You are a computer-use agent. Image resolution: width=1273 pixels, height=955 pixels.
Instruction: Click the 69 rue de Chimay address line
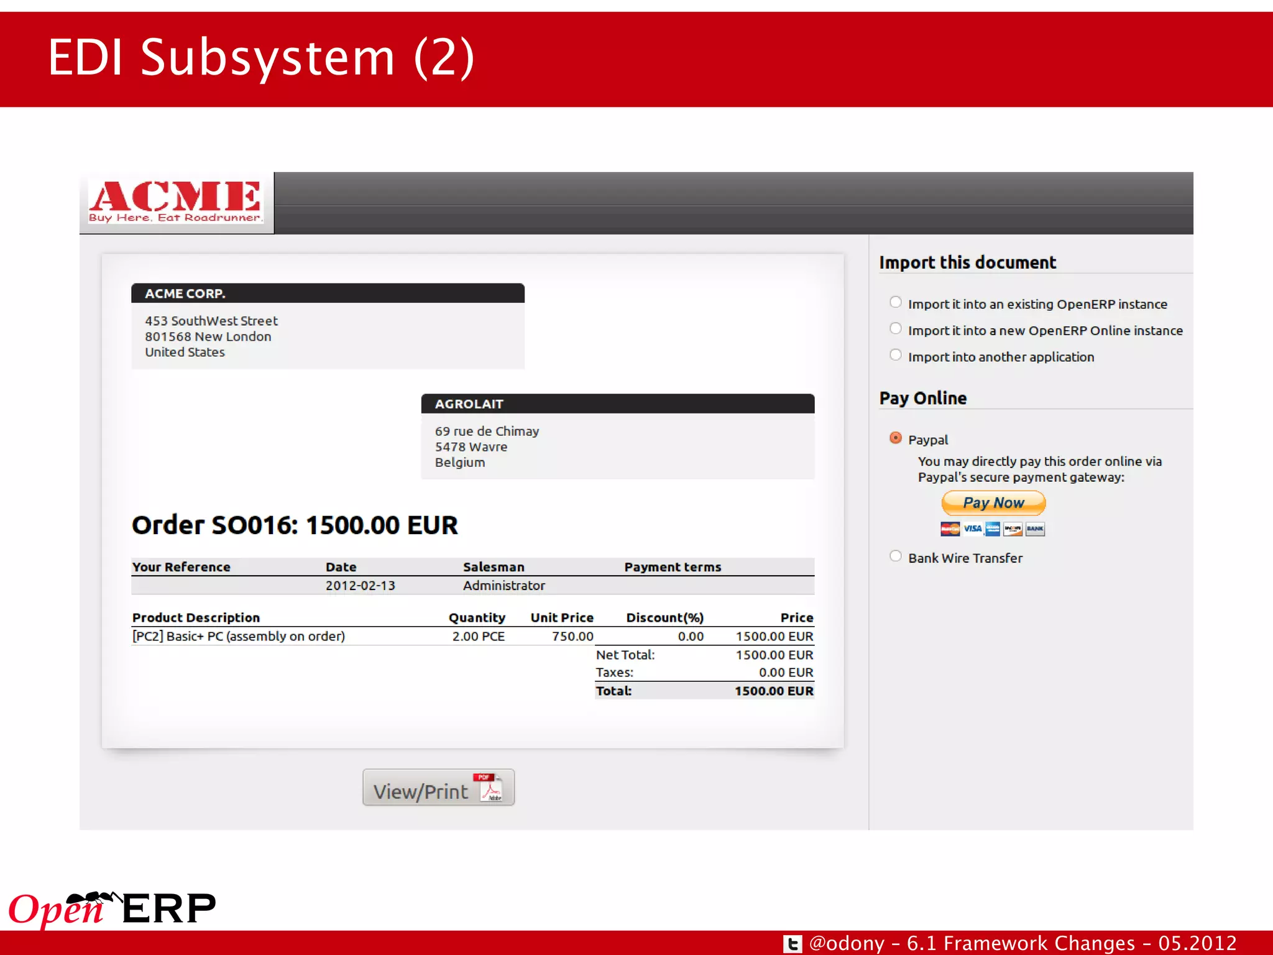point(487,431)
